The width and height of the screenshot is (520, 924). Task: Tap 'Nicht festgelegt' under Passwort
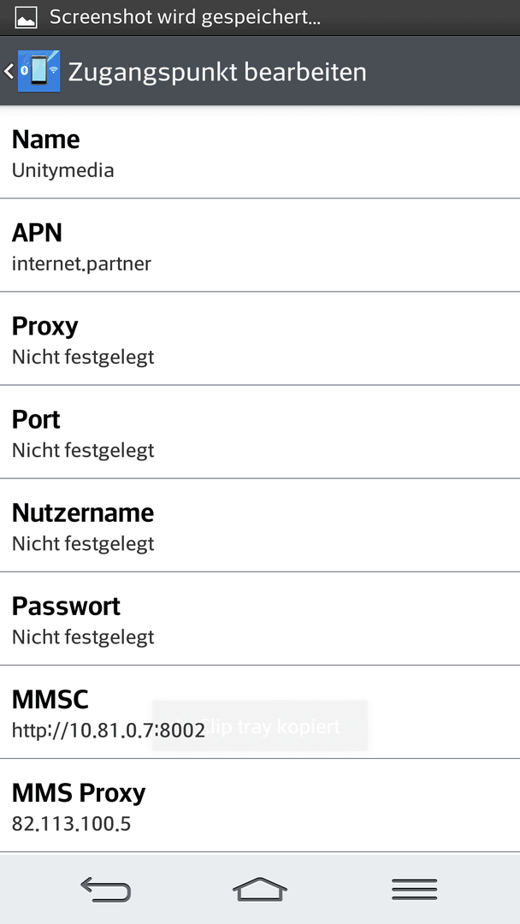(83, 637)
